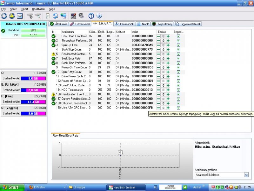Screen dimensions: 254x191
Task: Open help with the question mark icon
Action: pyautogui.click(x=91, y=16)
